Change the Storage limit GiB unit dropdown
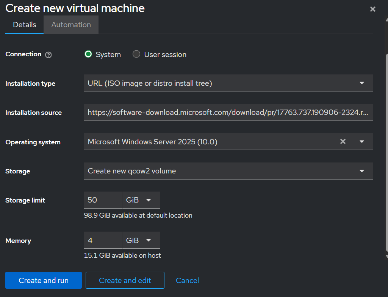This screenshot has width=388, height=297. [141, 200]
